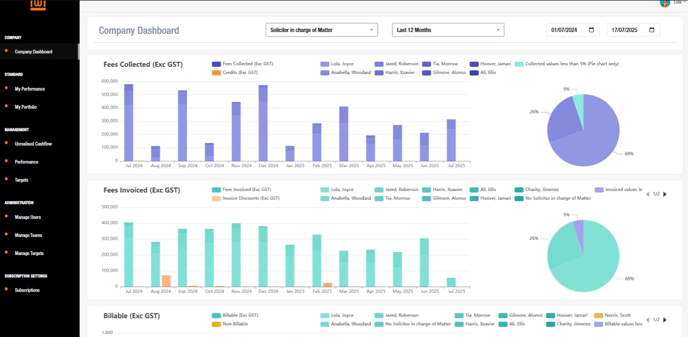Go to Subscriptions settings
688x337 pixels.
coord(27,290)
